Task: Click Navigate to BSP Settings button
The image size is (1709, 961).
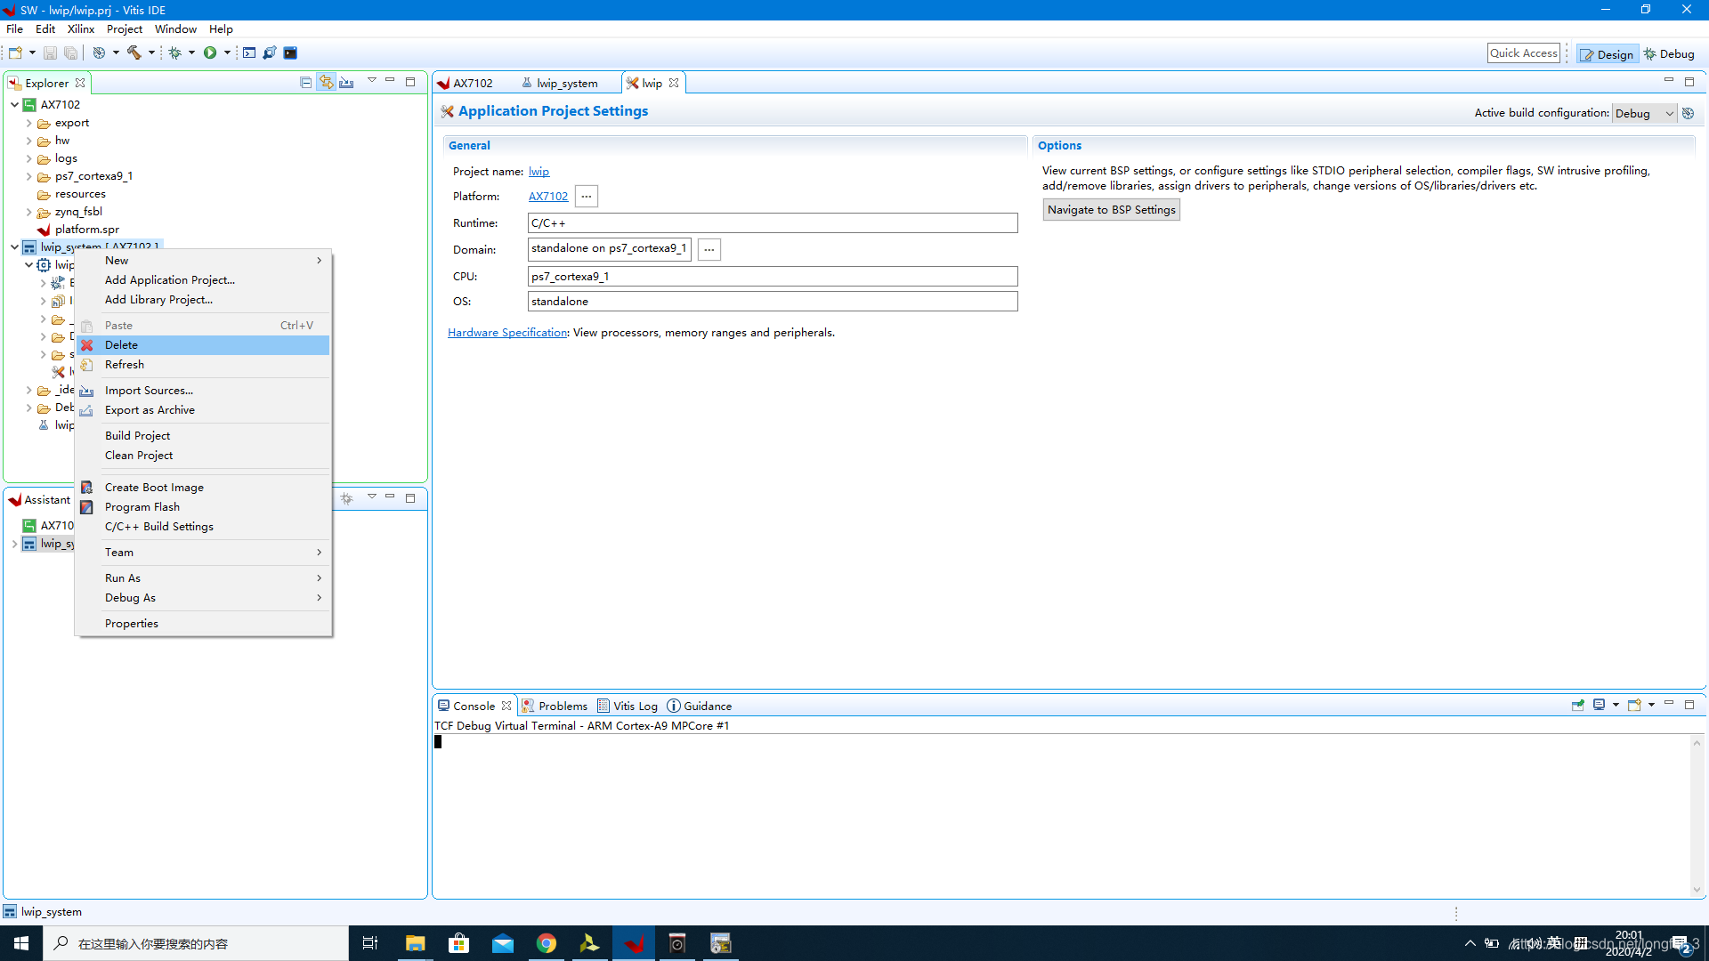Action: (x=1111, y=209)
